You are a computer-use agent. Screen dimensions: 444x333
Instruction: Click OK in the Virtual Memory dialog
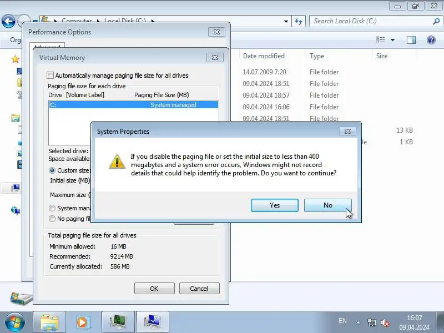coord(154,289)
